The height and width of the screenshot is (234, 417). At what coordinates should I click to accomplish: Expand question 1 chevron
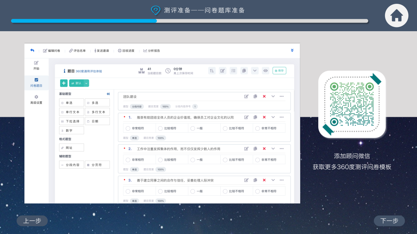pyautogui.click(x=273, y=117)
